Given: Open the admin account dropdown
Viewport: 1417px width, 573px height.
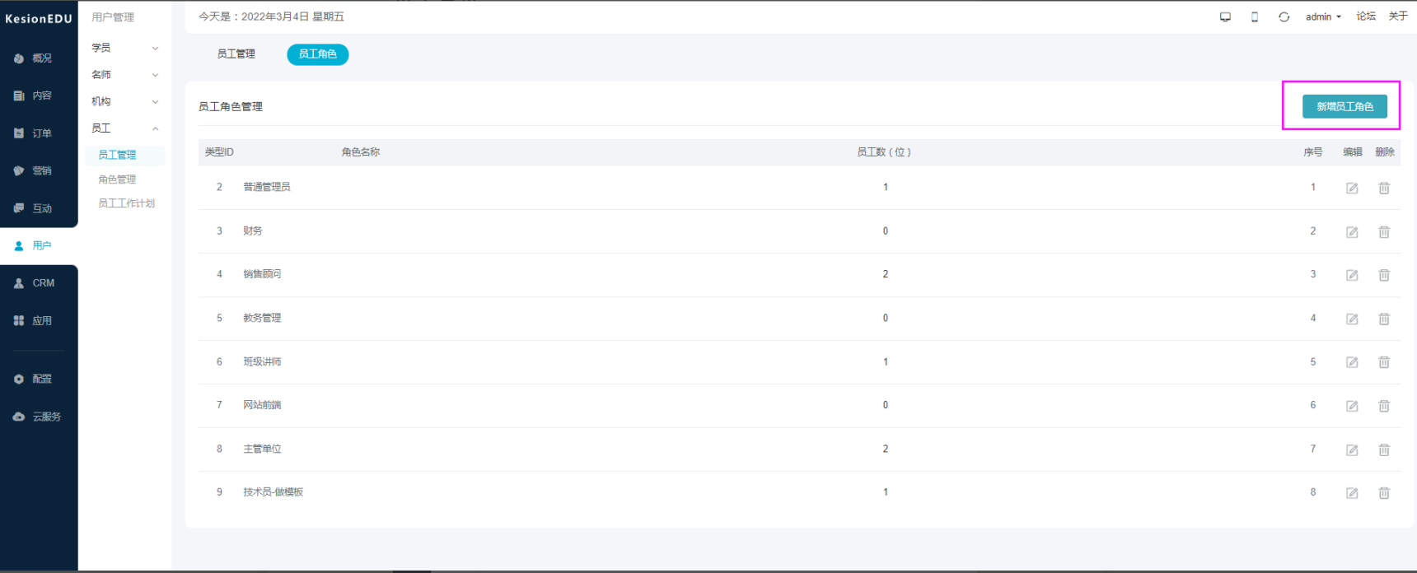Looking at the screenshot, I should 1323,16.
